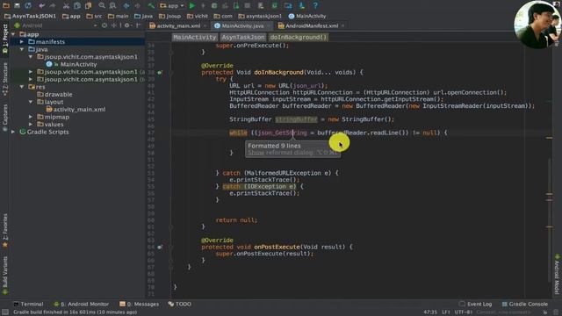562x316 pixels.
Task: Open Project panel gear settings
Action: coord(126,25)
